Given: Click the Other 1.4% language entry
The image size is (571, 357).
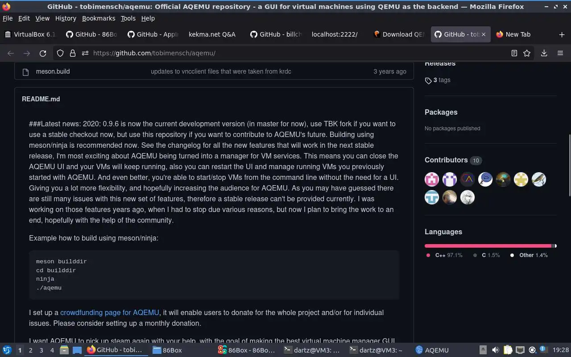Looking at the screenshot, I should [x=529, y=255].
